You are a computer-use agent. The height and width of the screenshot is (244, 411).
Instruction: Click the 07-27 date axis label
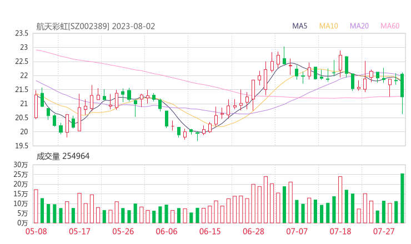pos(384,231)
